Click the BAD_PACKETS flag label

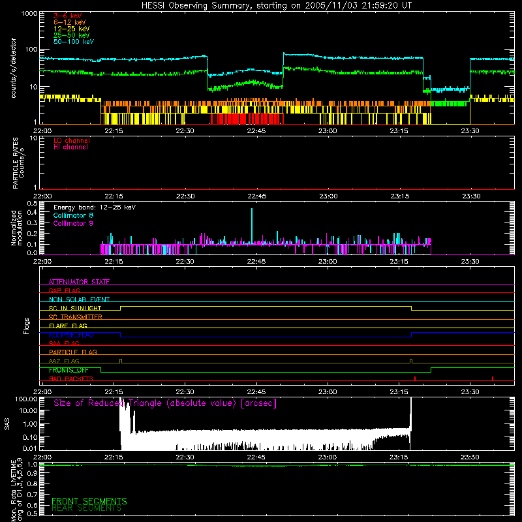tap(71, 378)
